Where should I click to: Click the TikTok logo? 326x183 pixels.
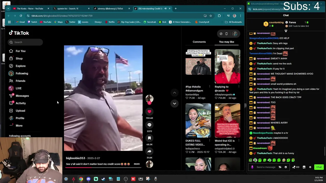pyautogui.click(x=19, y=33)
